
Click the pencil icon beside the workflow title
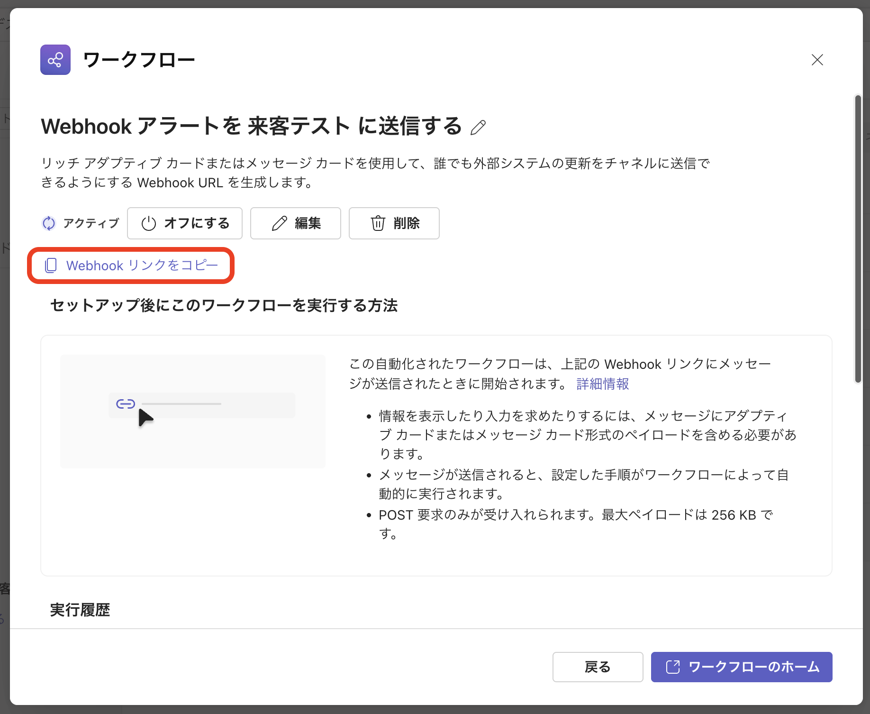478,128
